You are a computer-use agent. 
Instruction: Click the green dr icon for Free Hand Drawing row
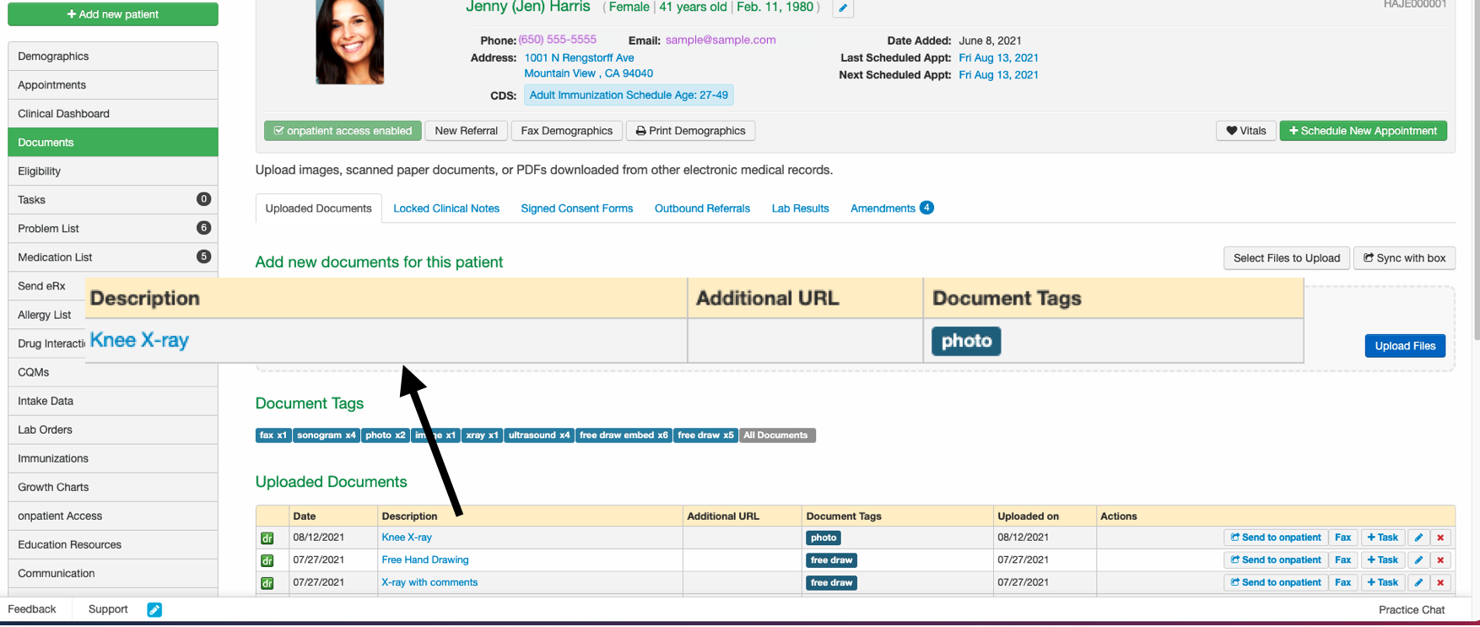(x=267, y=560)
